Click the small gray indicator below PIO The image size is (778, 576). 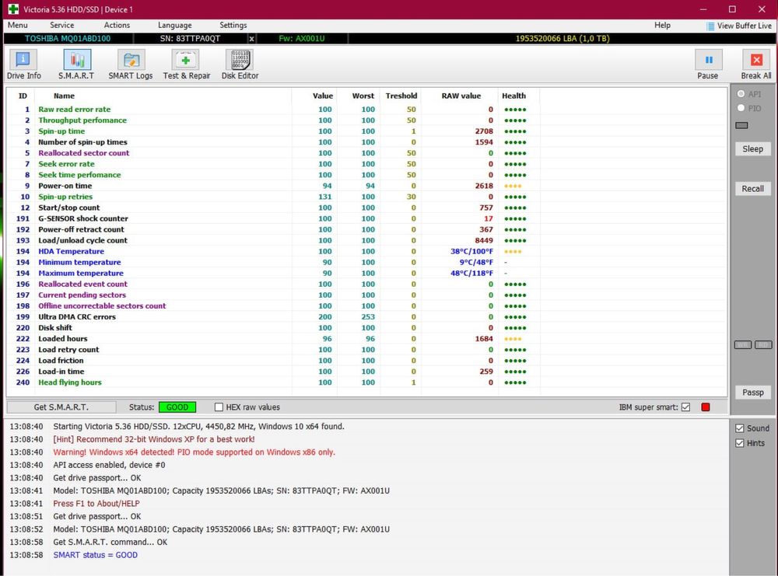point(741,125)
